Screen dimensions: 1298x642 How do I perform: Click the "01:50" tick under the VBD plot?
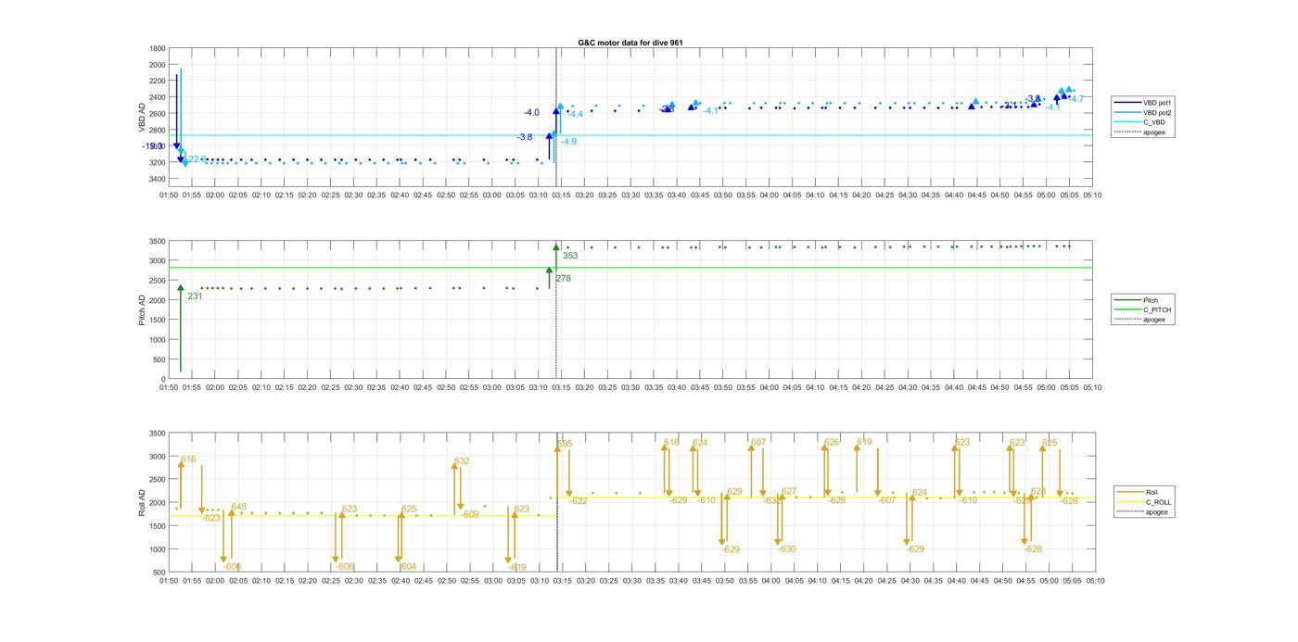pos(169,195)
